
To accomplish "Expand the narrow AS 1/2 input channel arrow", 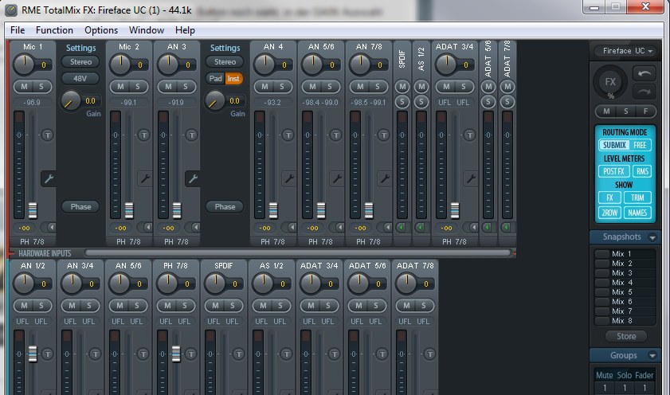I will [x=421, y=228].
